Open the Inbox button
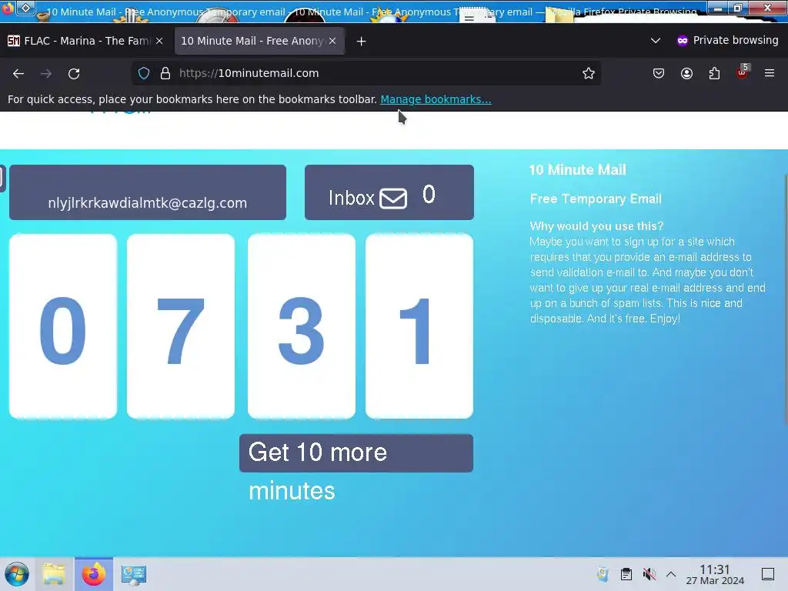Viewport: 788px width, 591px height. coord(389,192)
